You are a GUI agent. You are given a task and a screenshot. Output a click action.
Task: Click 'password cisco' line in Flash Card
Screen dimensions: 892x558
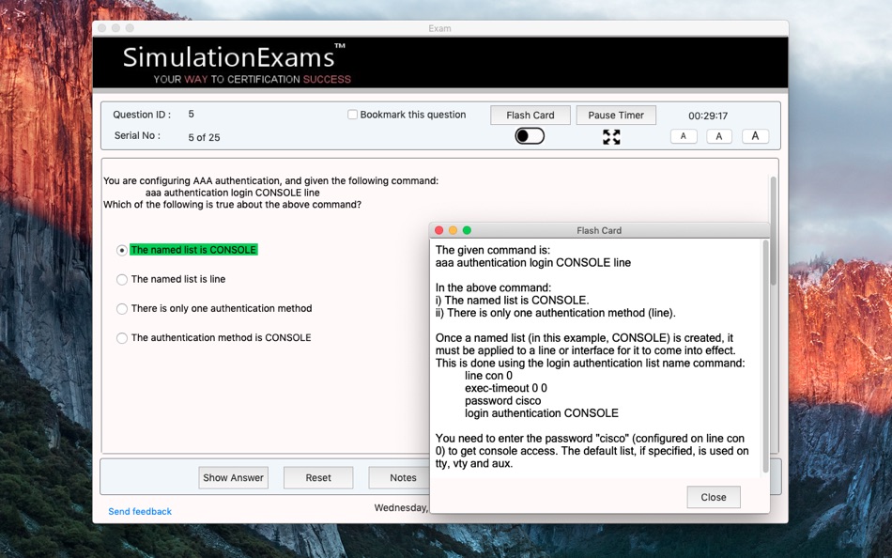pyautogui.click(x=503, y=401)
